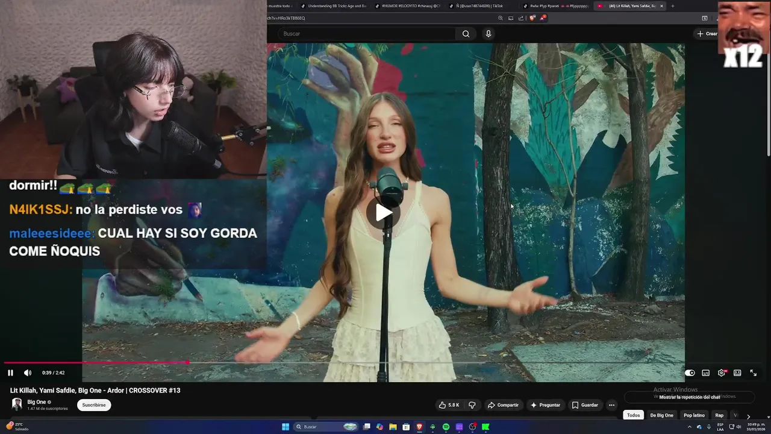The image size is (771, 434).
Task: Toggle subtitles with the captions icon
Action: pos(706,373)
